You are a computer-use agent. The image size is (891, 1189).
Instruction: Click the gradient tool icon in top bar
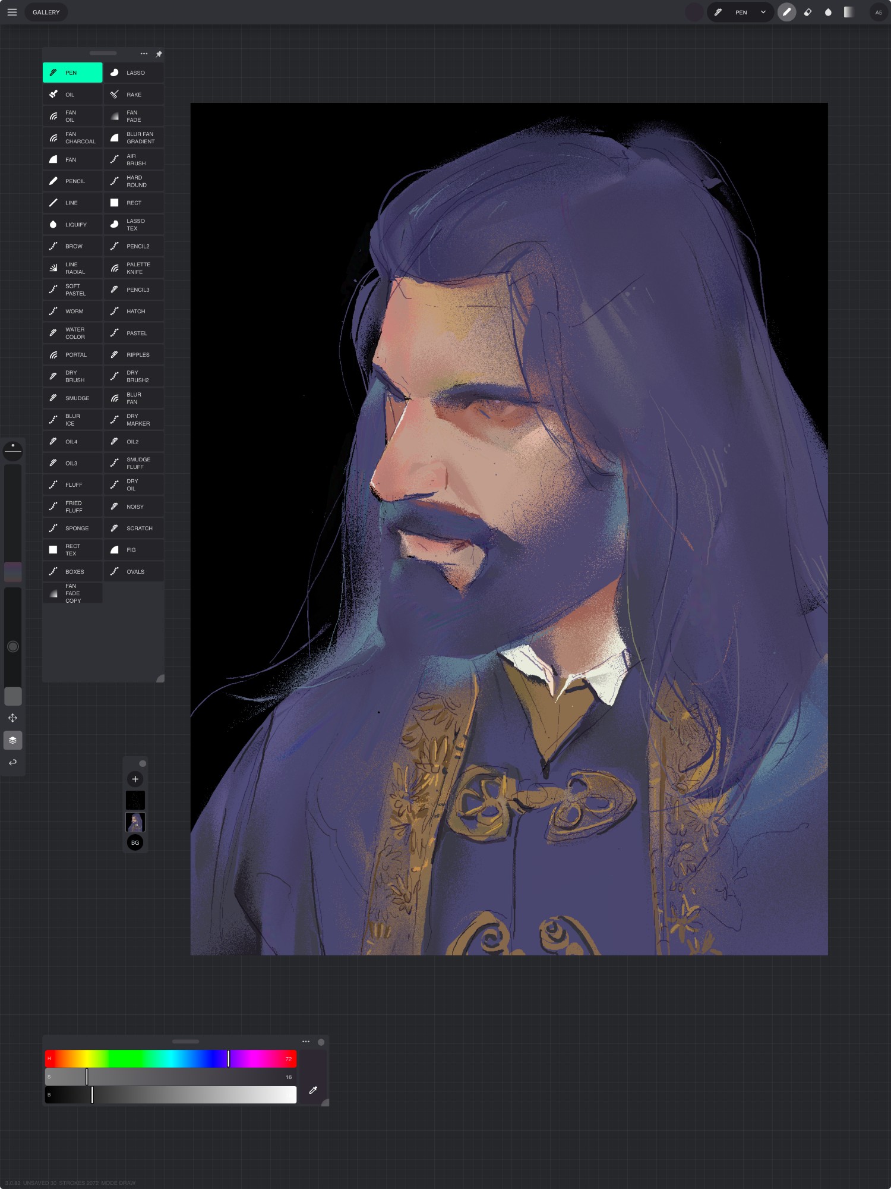tap(849, 12)
